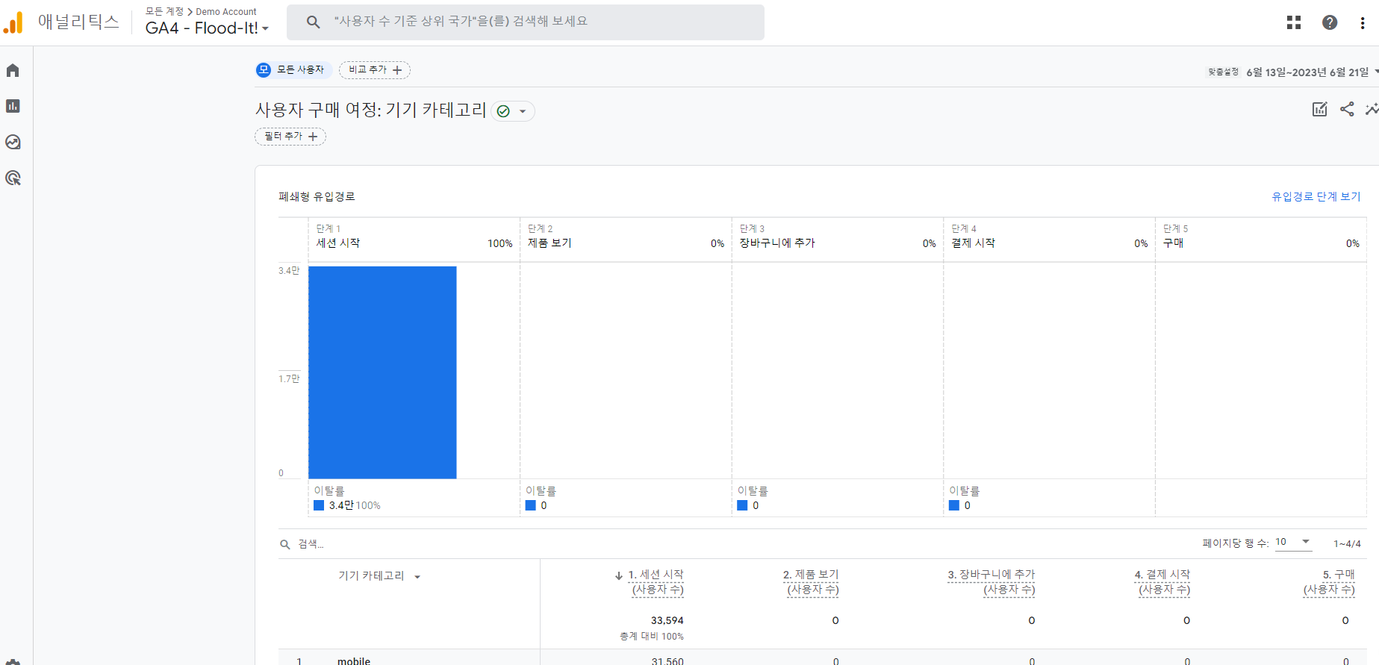Click the 1~4/4 pagination indicator

pos(1348,543)
